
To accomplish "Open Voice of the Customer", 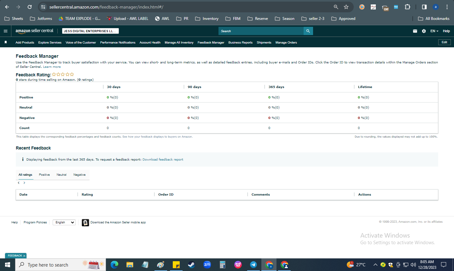I will [81, 42].
